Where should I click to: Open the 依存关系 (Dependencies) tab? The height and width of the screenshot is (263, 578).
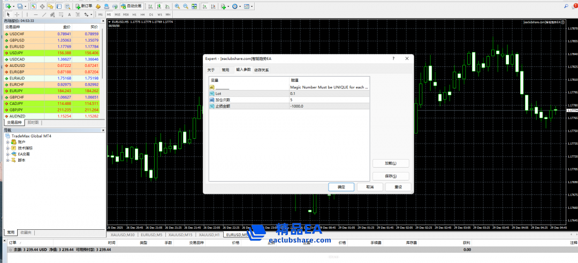(x=262, y=70)
